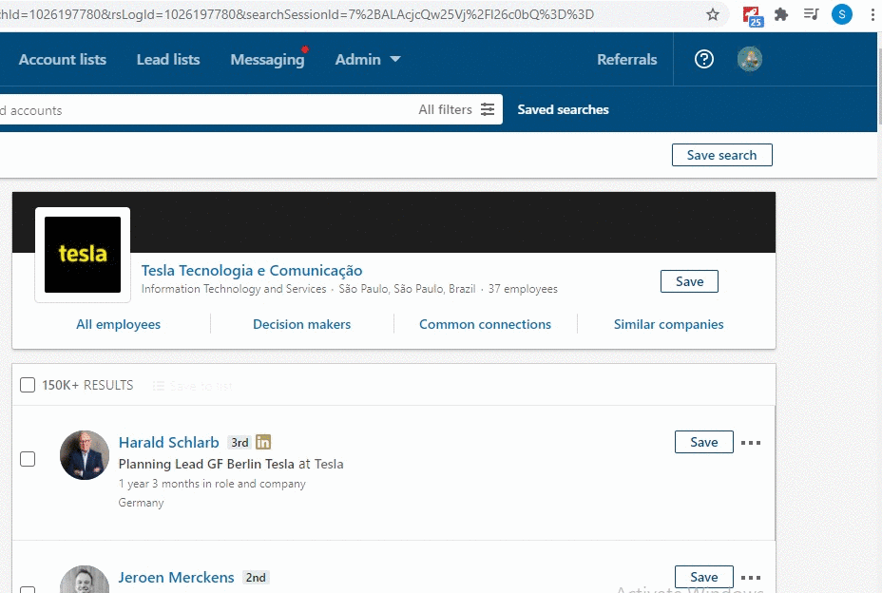The width and height of the screenshot is (882, 593).
Task: Click '1 year 3 months in role and company'
Action: 212,484
